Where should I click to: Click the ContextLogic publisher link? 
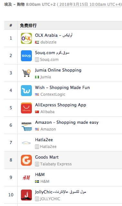53,94
